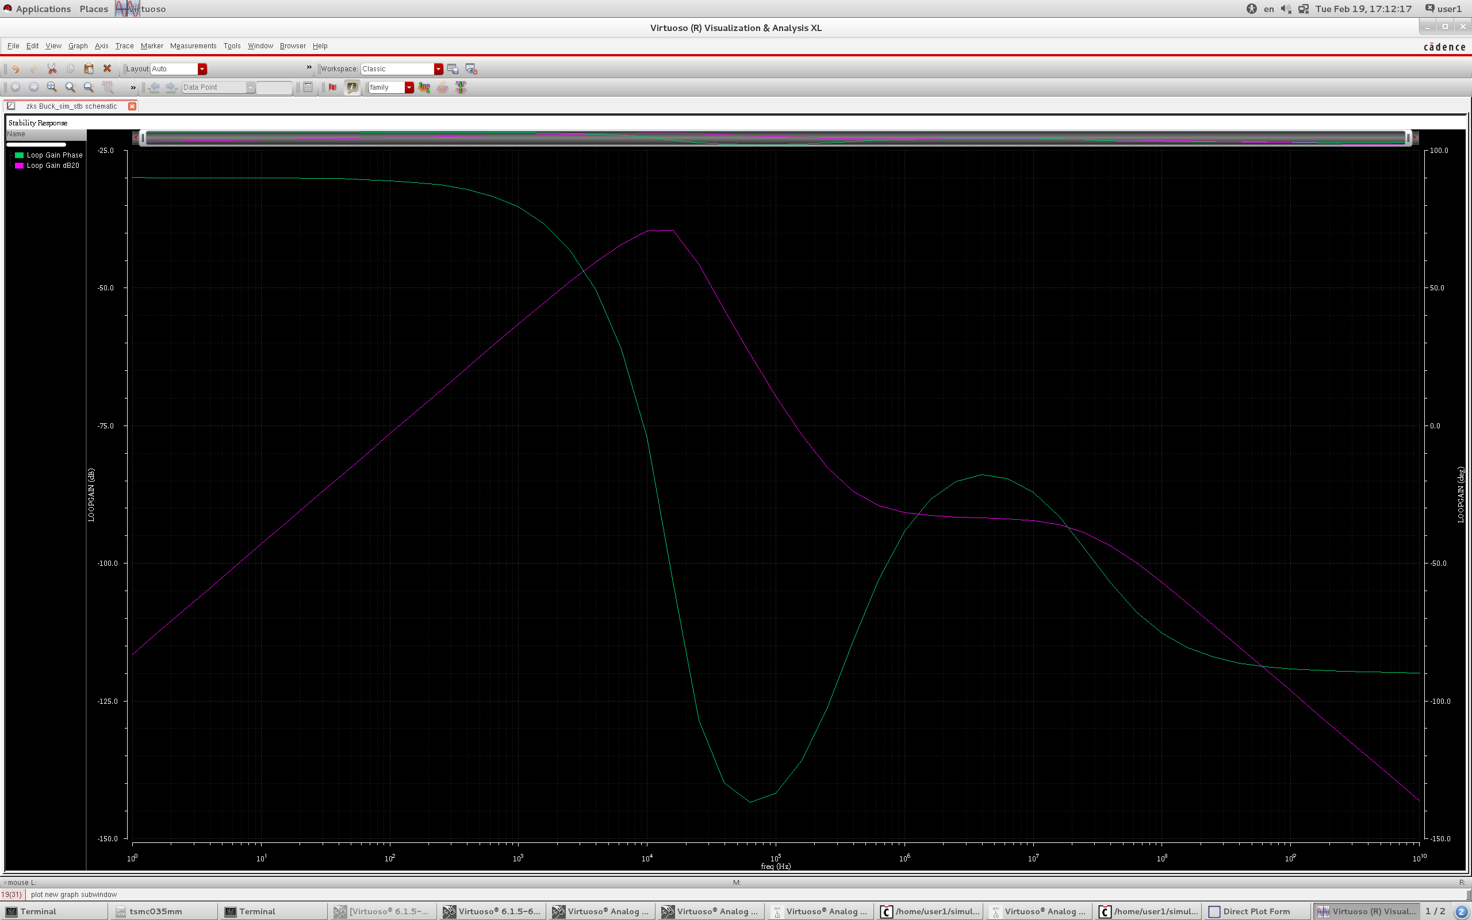Open the Graph menu
This screenshot has height=920, width=1472.
coord(78,45)
